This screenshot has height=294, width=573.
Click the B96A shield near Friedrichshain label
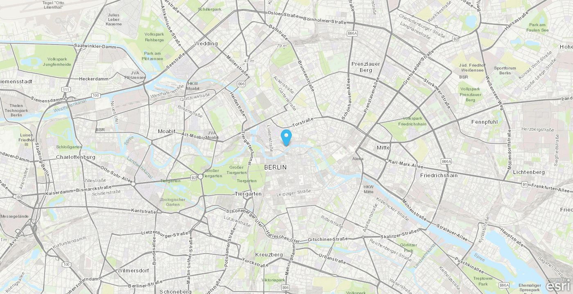(447, 162)
